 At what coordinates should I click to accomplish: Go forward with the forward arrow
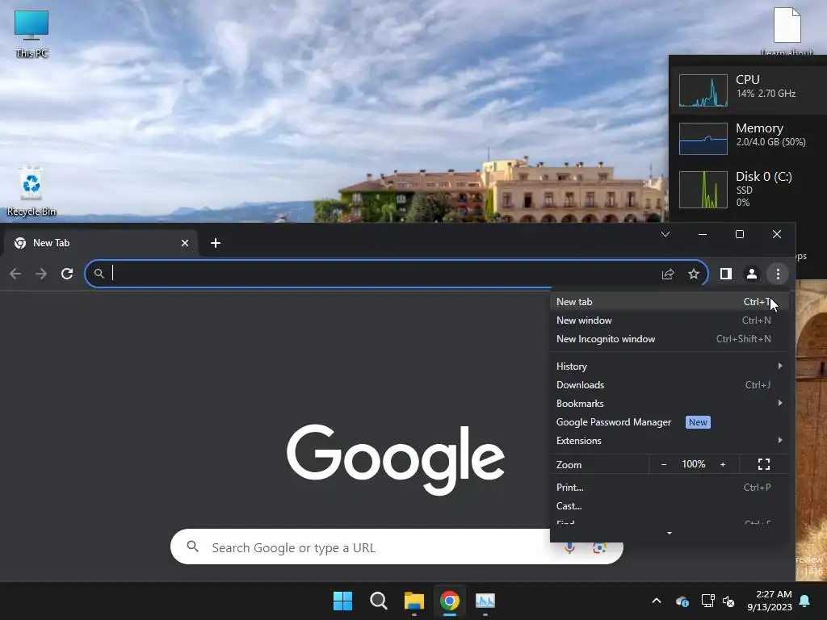point(41,274)
